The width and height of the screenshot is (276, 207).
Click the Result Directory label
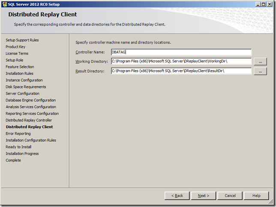(x=90, y=71)
